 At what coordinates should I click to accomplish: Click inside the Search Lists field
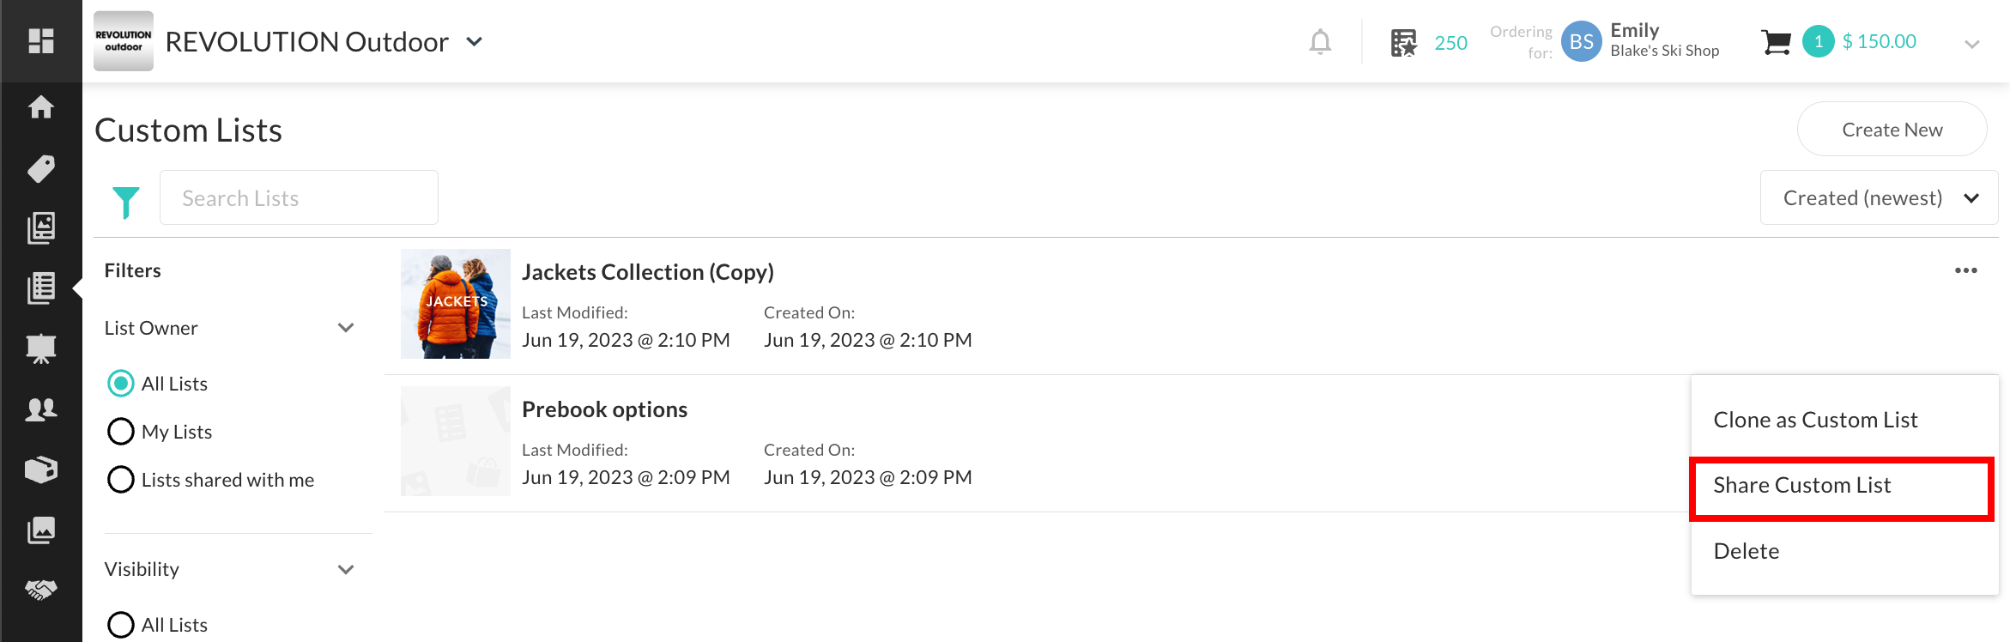tap(299, 197)
